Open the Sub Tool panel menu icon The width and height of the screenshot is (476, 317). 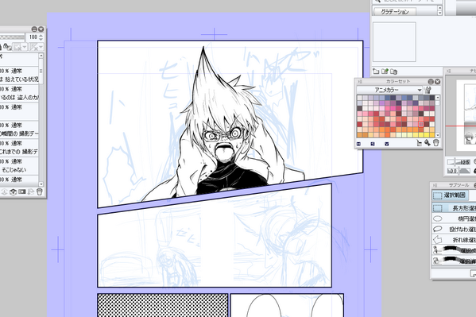tap(435, 185)
